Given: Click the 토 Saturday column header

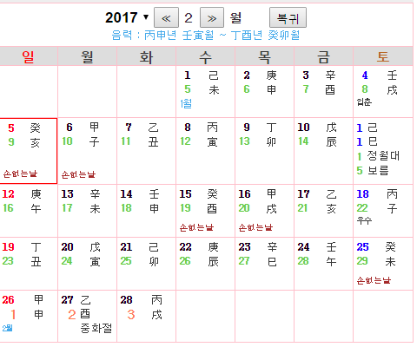Looking at the screenshot, I should coord(383,56).
